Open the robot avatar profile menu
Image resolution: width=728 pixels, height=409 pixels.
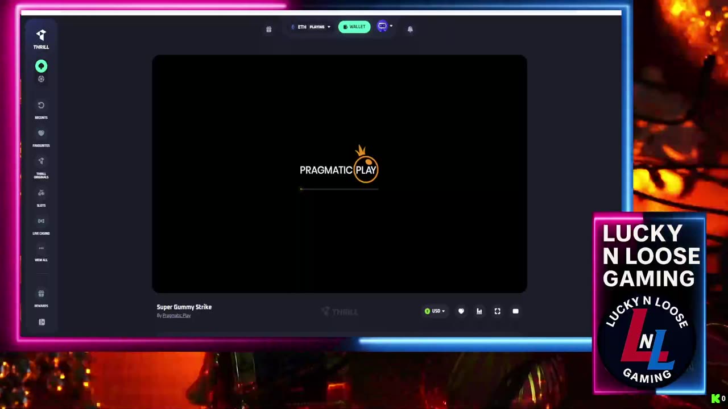pyautogui.click(x=384, y=26)
